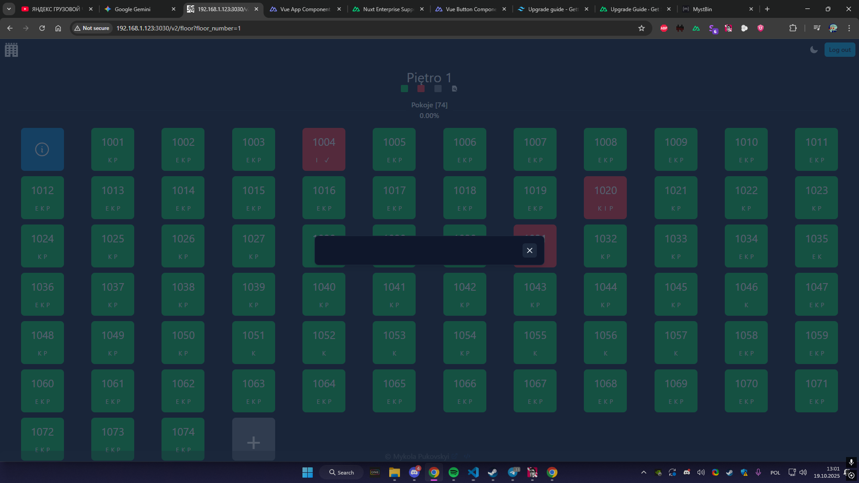Click the document search icon under Piętro 1

coord(455,89)
